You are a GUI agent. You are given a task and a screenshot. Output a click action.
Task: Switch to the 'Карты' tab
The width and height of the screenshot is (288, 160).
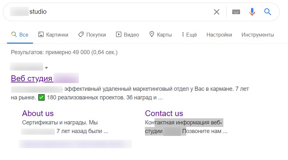[161, 35]
